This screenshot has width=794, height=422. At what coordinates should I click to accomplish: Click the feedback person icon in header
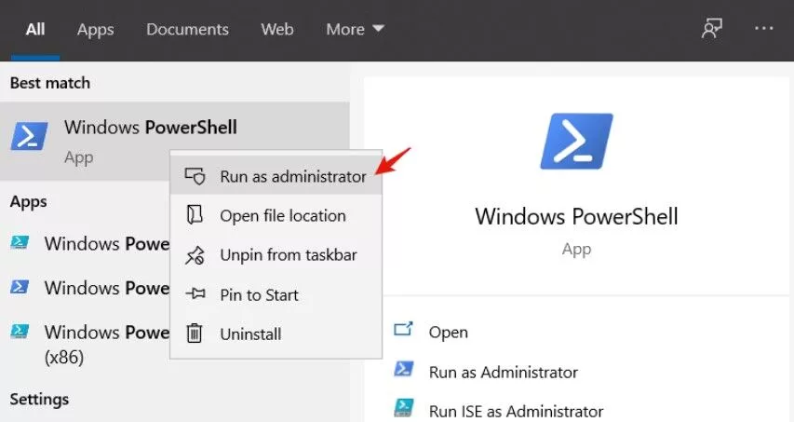tap(711, 29)
